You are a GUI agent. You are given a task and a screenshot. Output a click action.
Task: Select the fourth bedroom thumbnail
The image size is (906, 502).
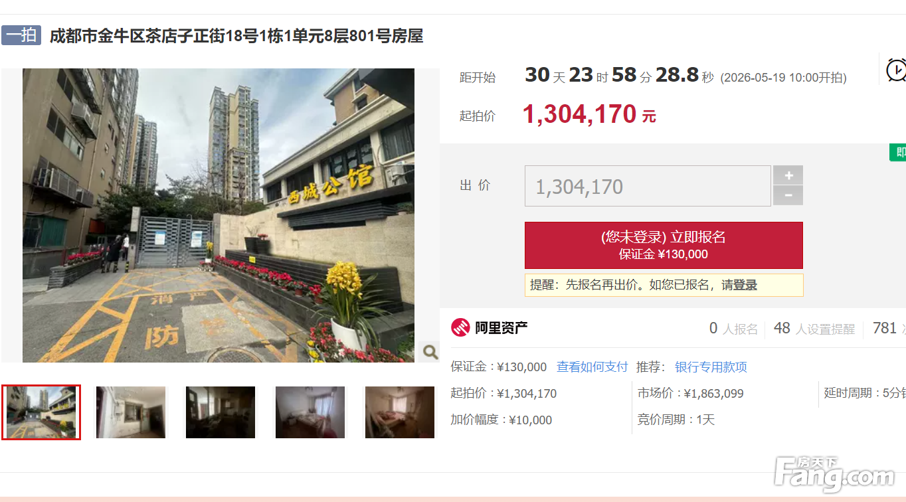coord(310,412)
